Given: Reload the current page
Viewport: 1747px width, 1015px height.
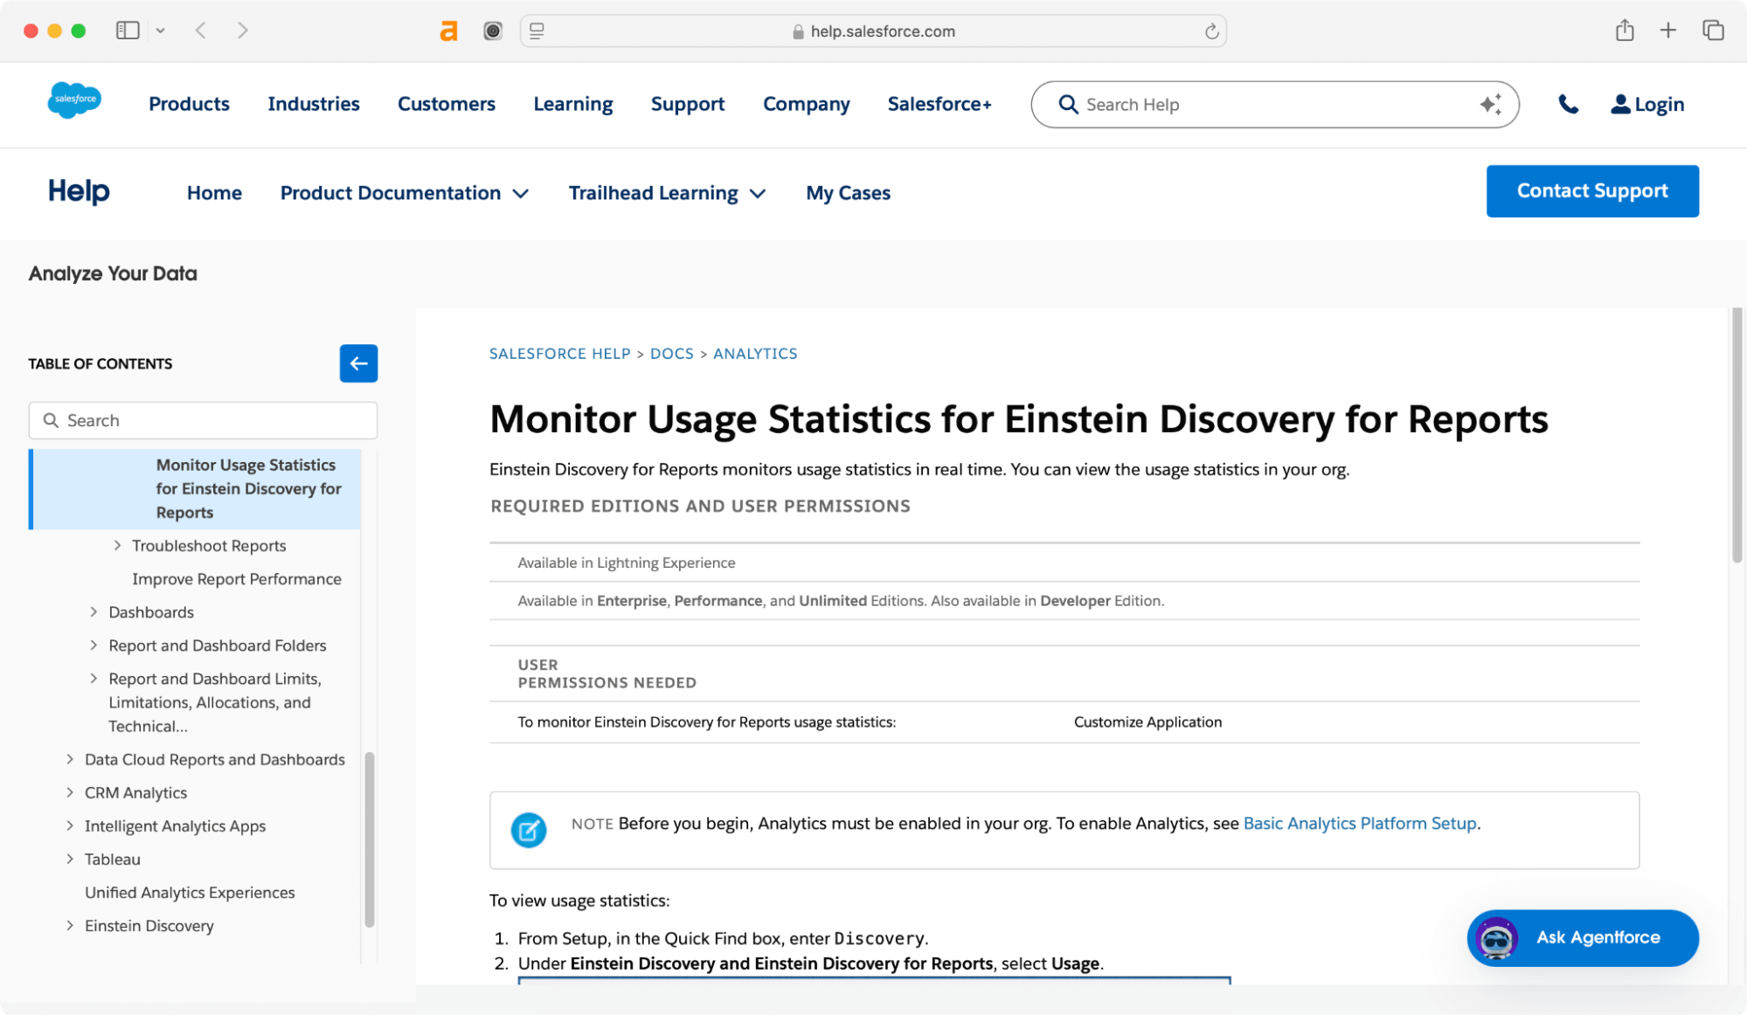Looking at the screenshot, I should pyautogui.click(x=1211, y=31).
